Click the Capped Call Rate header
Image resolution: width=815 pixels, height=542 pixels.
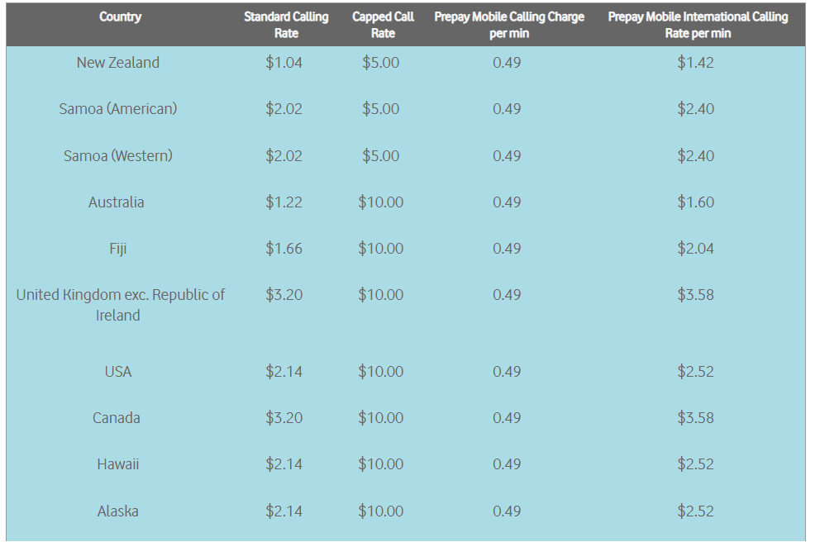coord(383,25)
